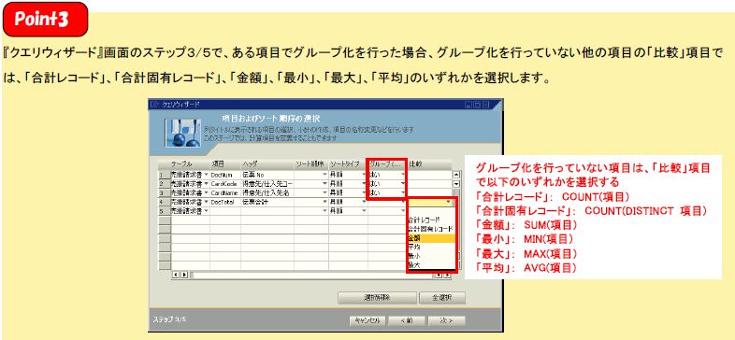The image size is (735, 340).
Task: Click the horizontal scrollbar right arrow at grid bottom-left
Action: point(183,275)
